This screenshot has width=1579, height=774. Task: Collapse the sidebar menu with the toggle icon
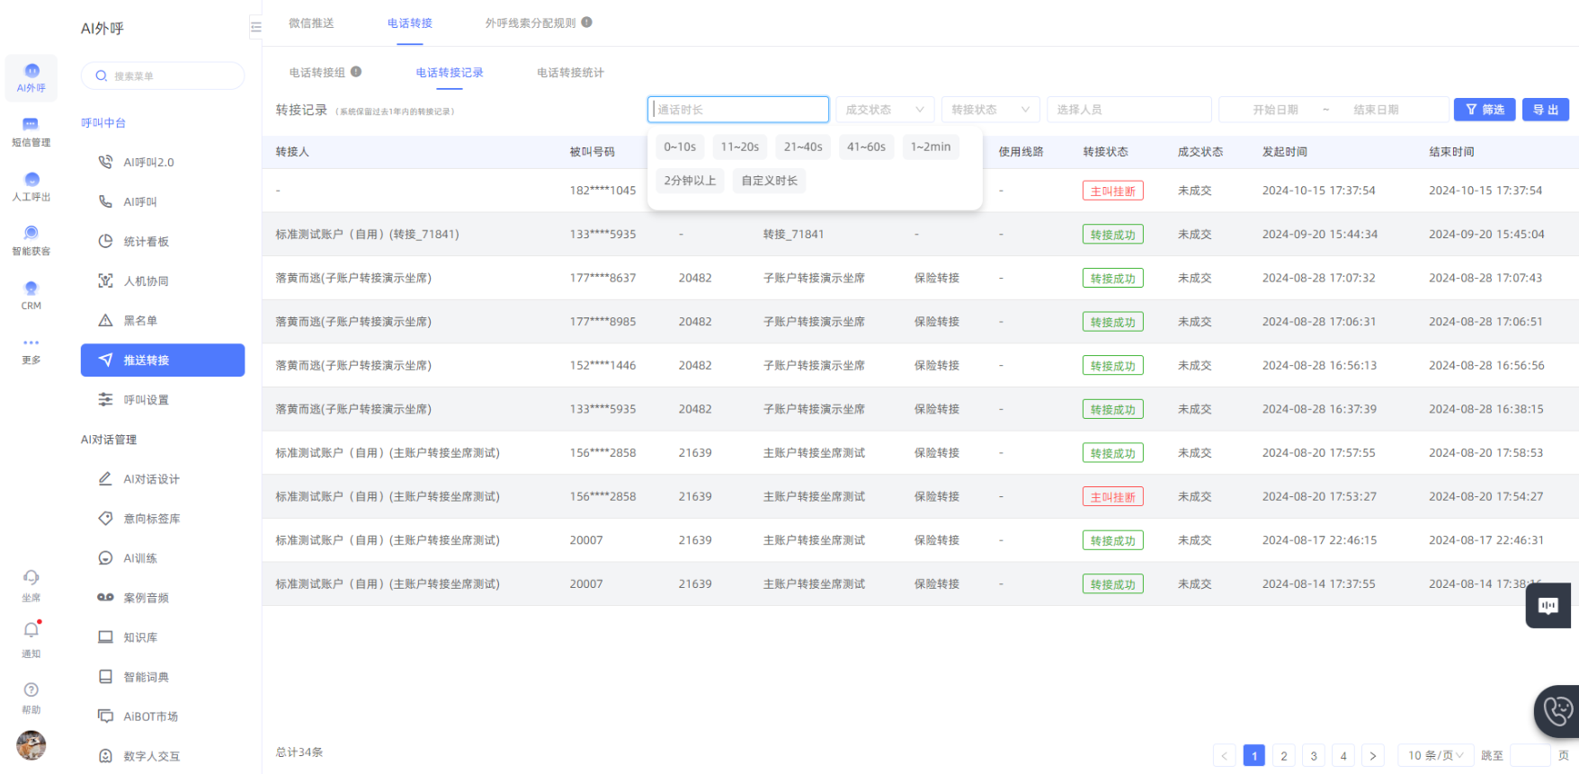(255, 28)
